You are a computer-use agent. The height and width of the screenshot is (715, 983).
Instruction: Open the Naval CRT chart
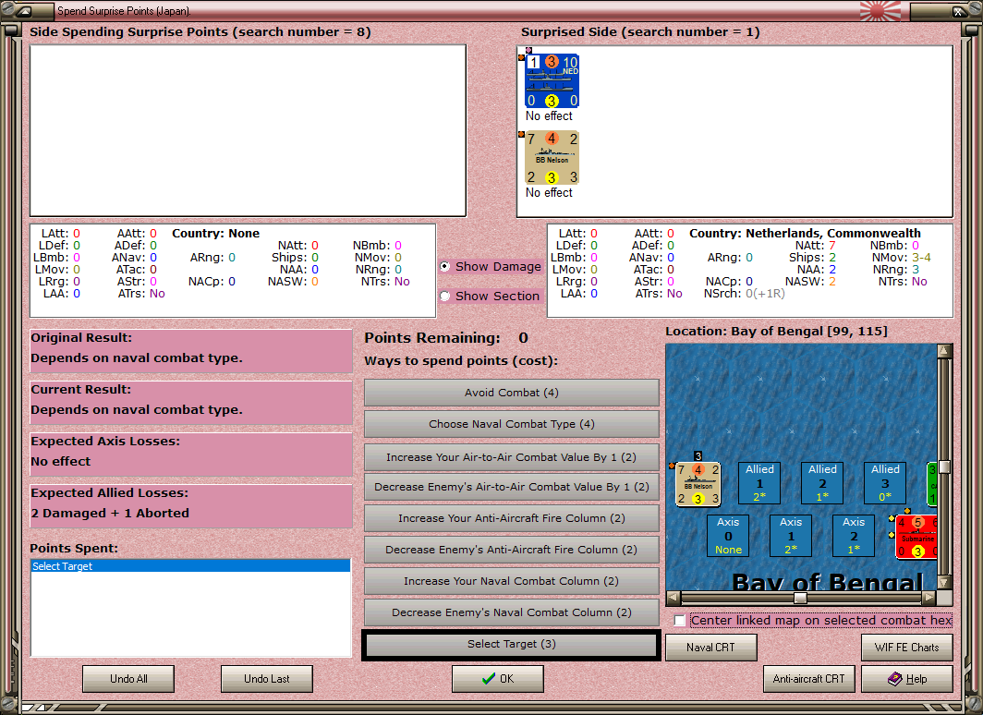pos(711,648)
